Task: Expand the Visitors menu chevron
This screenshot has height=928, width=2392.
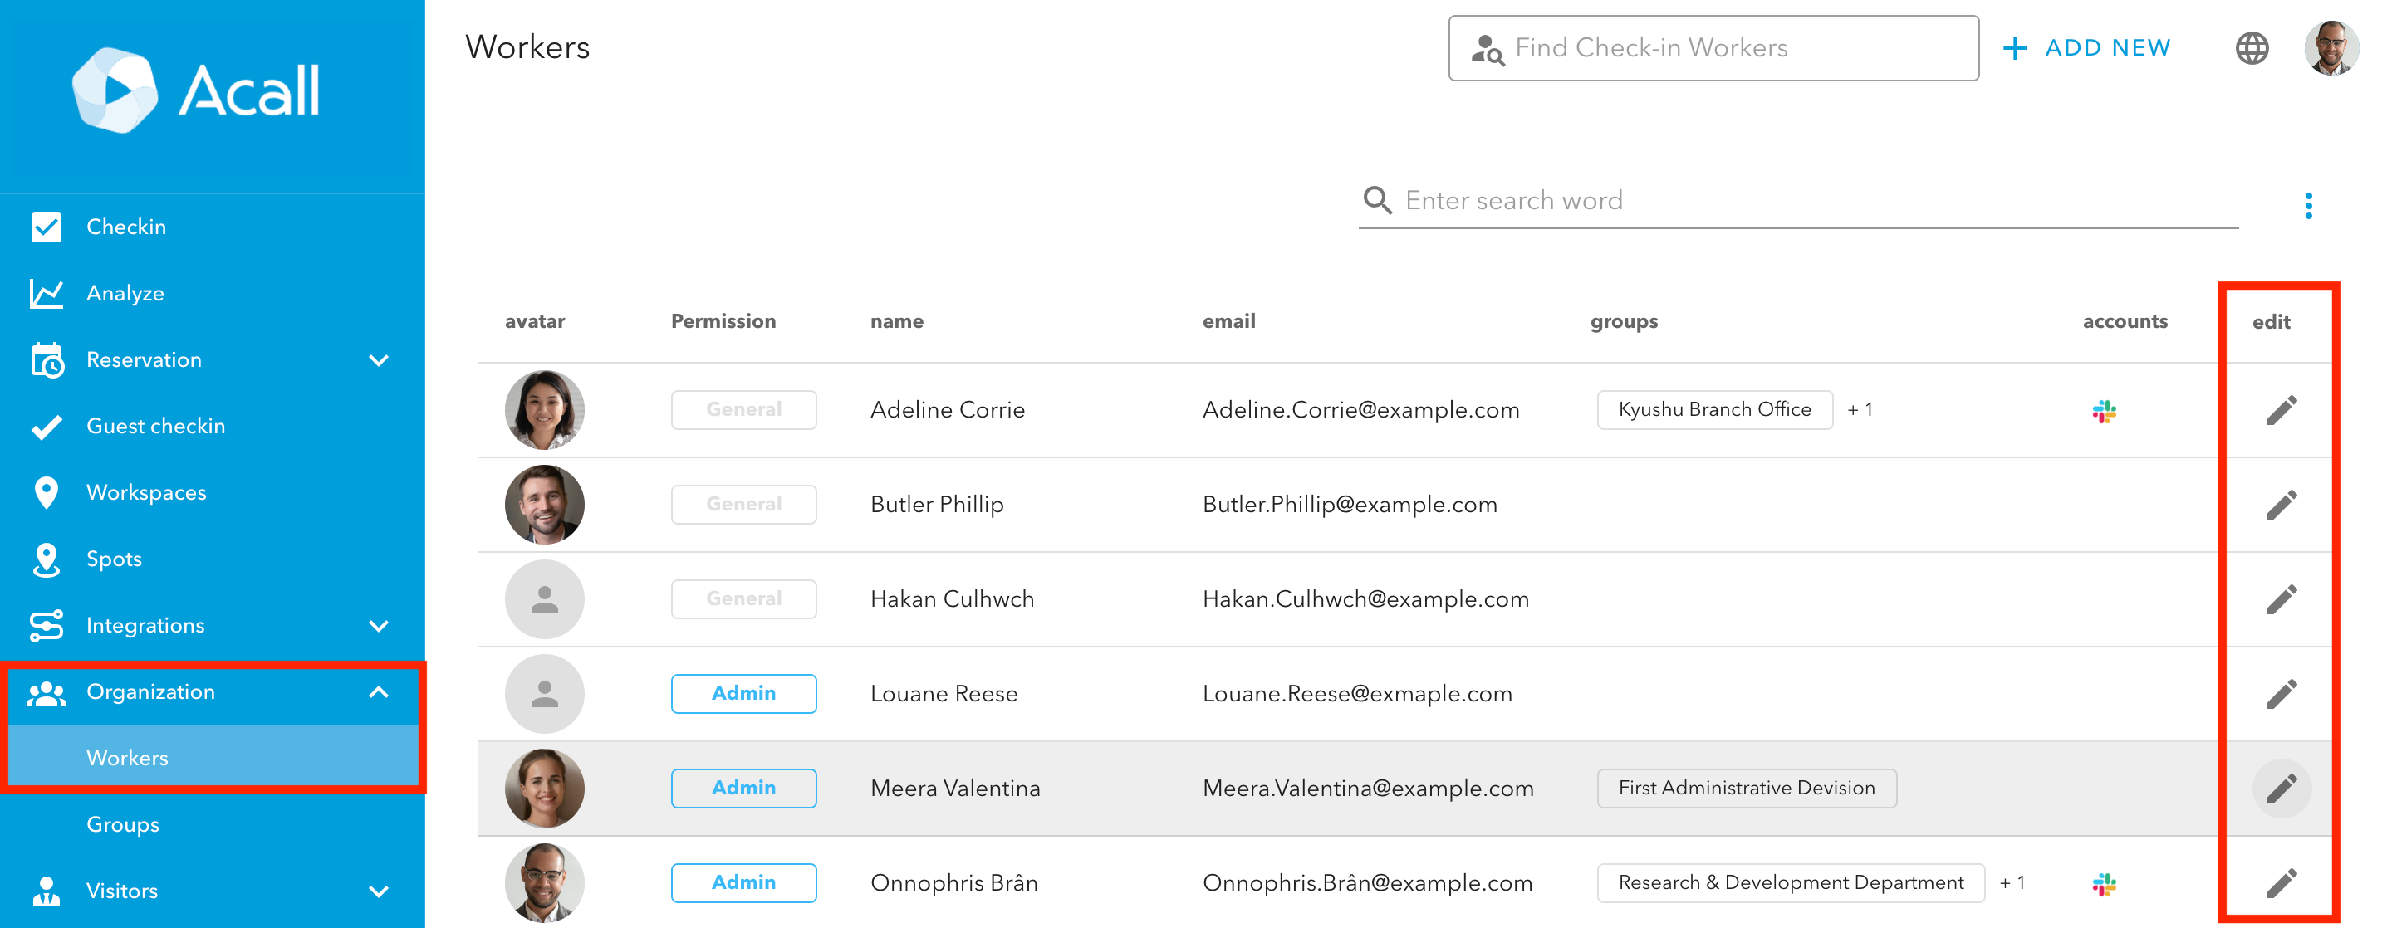Action: (x=379, y=891)
